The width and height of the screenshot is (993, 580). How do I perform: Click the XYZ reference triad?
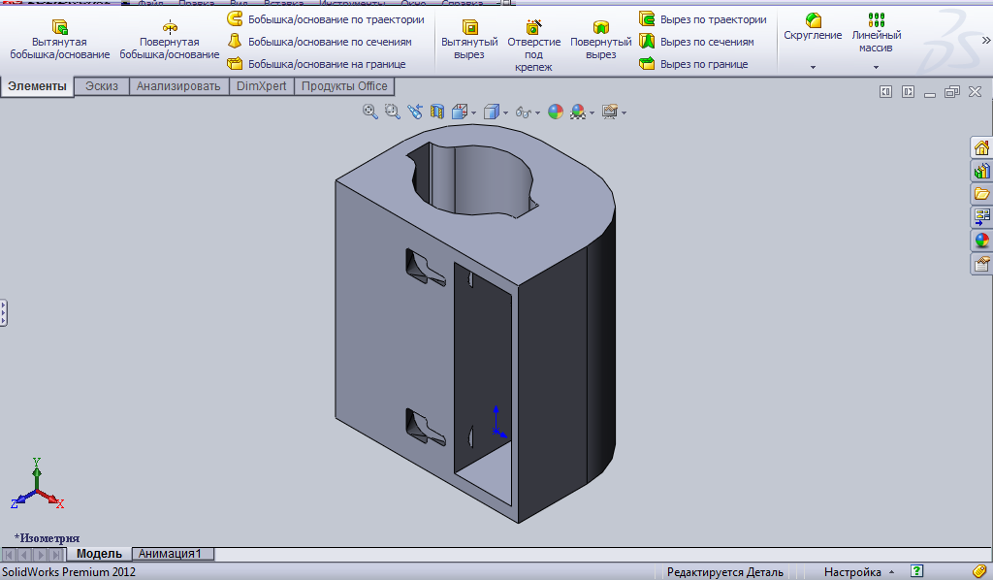point(37,485)
